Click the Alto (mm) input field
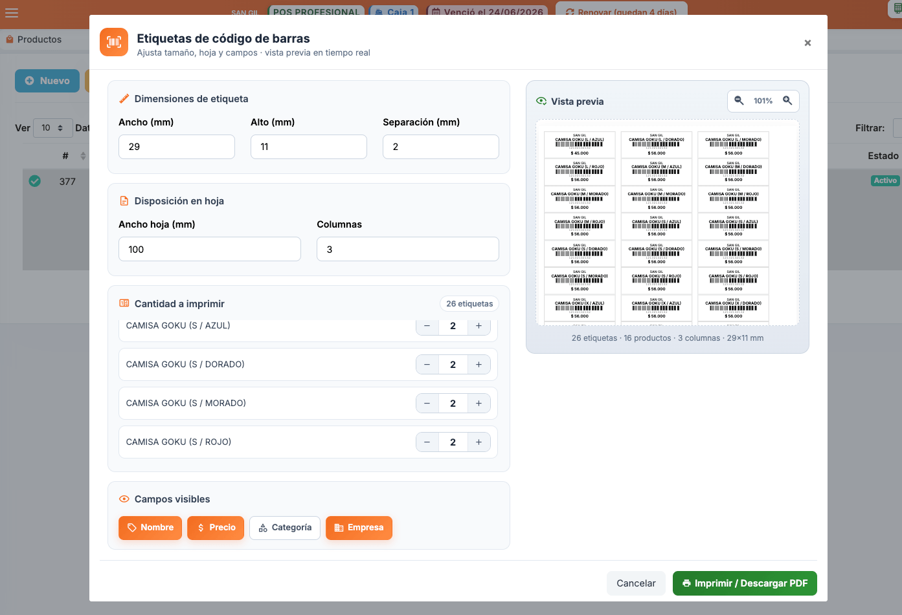The image size is (902, 615). coord(309,147)
